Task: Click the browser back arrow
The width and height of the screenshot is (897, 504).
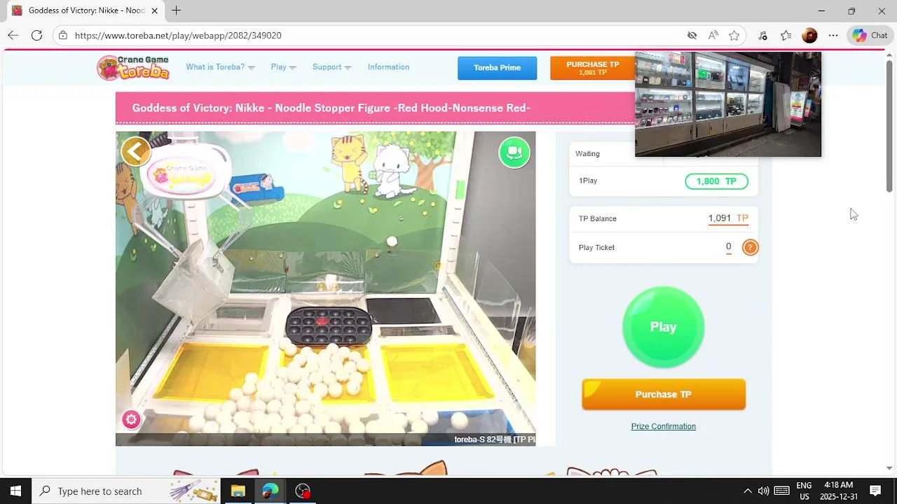Action: (x=13, y=35)
